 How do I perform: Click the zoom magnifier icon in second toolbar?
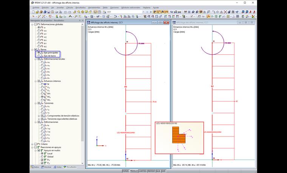coord(149,17)
